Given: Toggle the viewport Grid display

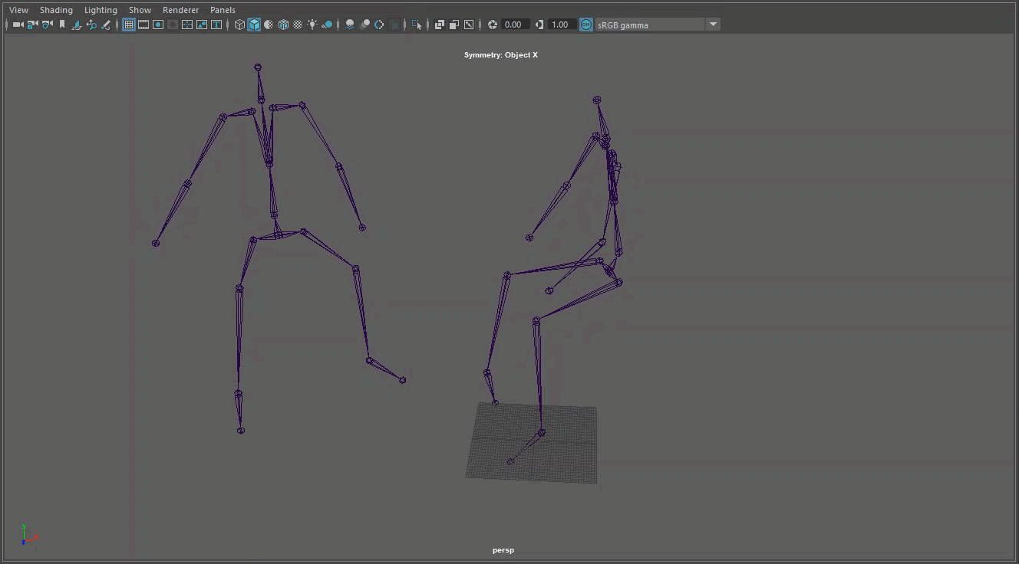Looking at the screenshot, I should pyautogui.click(x=129, y=25).
